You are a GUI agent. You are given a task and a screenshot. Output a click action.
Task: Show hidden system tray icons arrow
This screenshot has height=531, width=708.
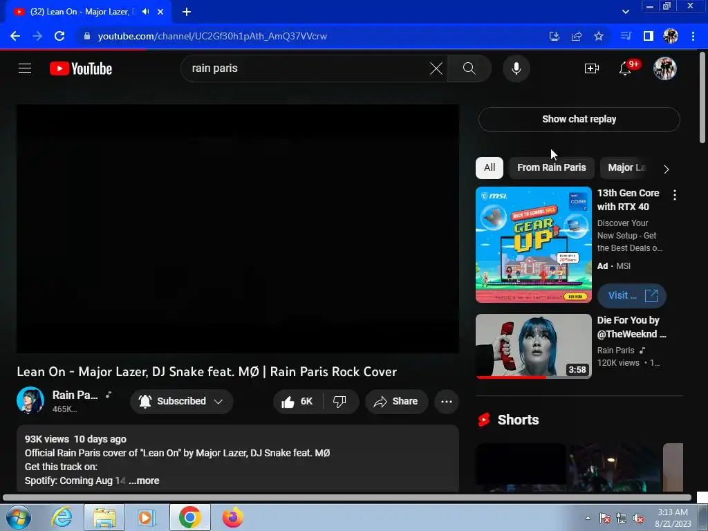pyautogui.click(x=588, y=518)
